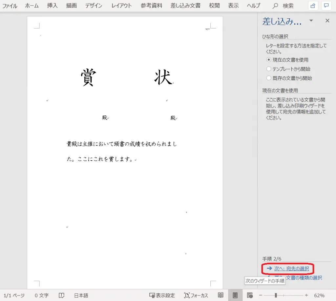Image resolution: width=336 pixels, height=301 pixels.
Task: Select 既存の文書から開始 radio button
Action: click(269, 78)
